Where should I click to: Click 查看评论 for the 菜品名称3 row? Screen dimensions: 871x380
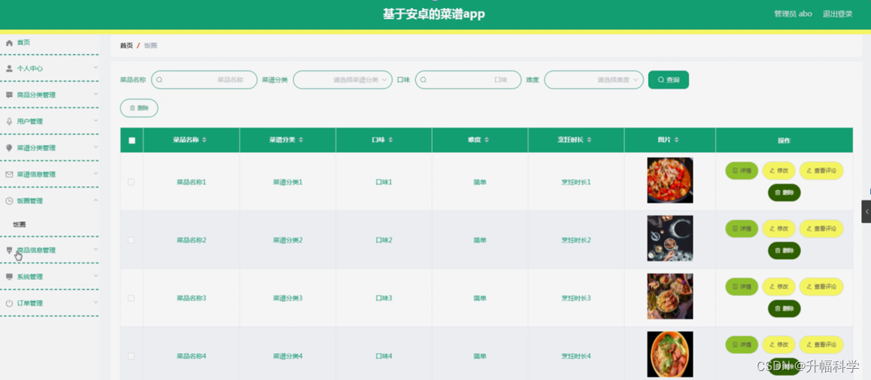point(821,287)
